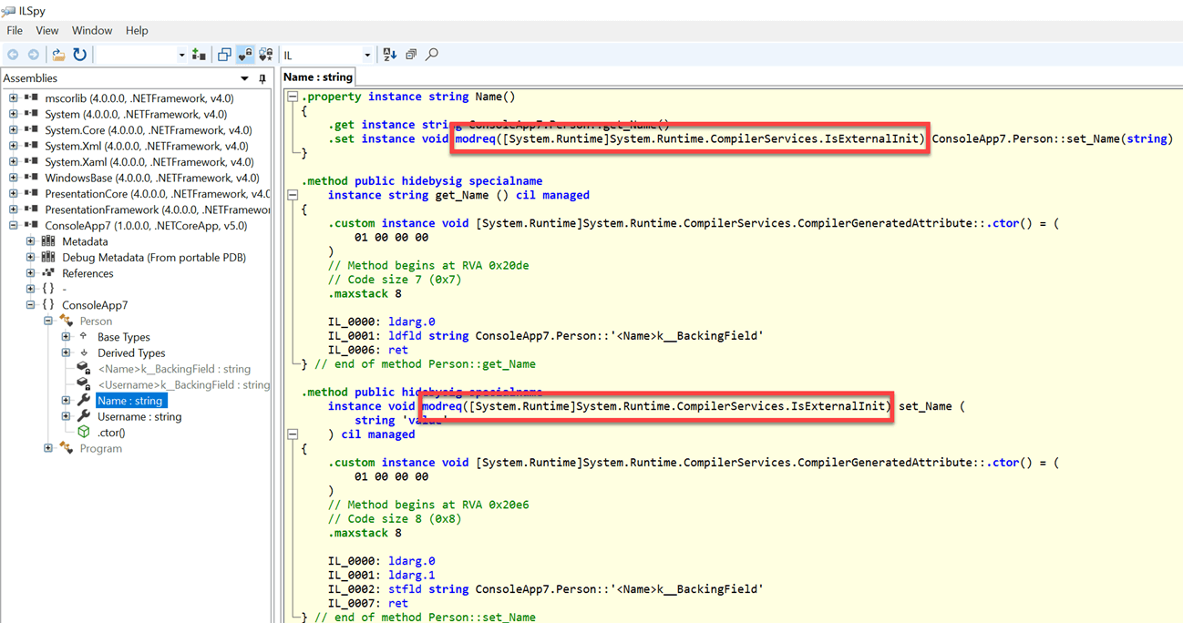1183x623 pixels.
Task: Click the Open assembly folder icon
Action: coord(58,55)
